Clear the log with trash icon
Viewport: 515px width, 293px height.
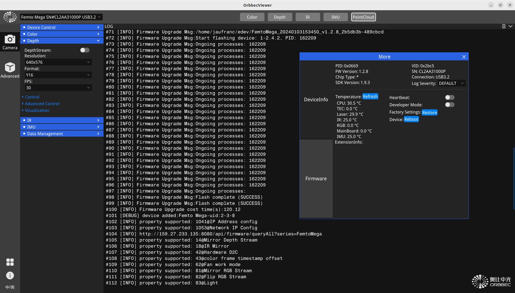point(504,26)
